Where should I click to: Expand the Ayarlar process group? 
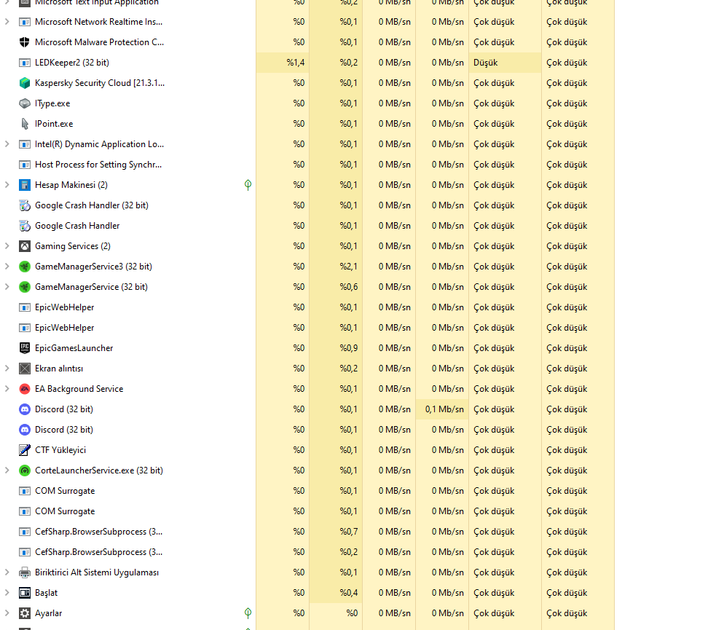tap(7, 613)
